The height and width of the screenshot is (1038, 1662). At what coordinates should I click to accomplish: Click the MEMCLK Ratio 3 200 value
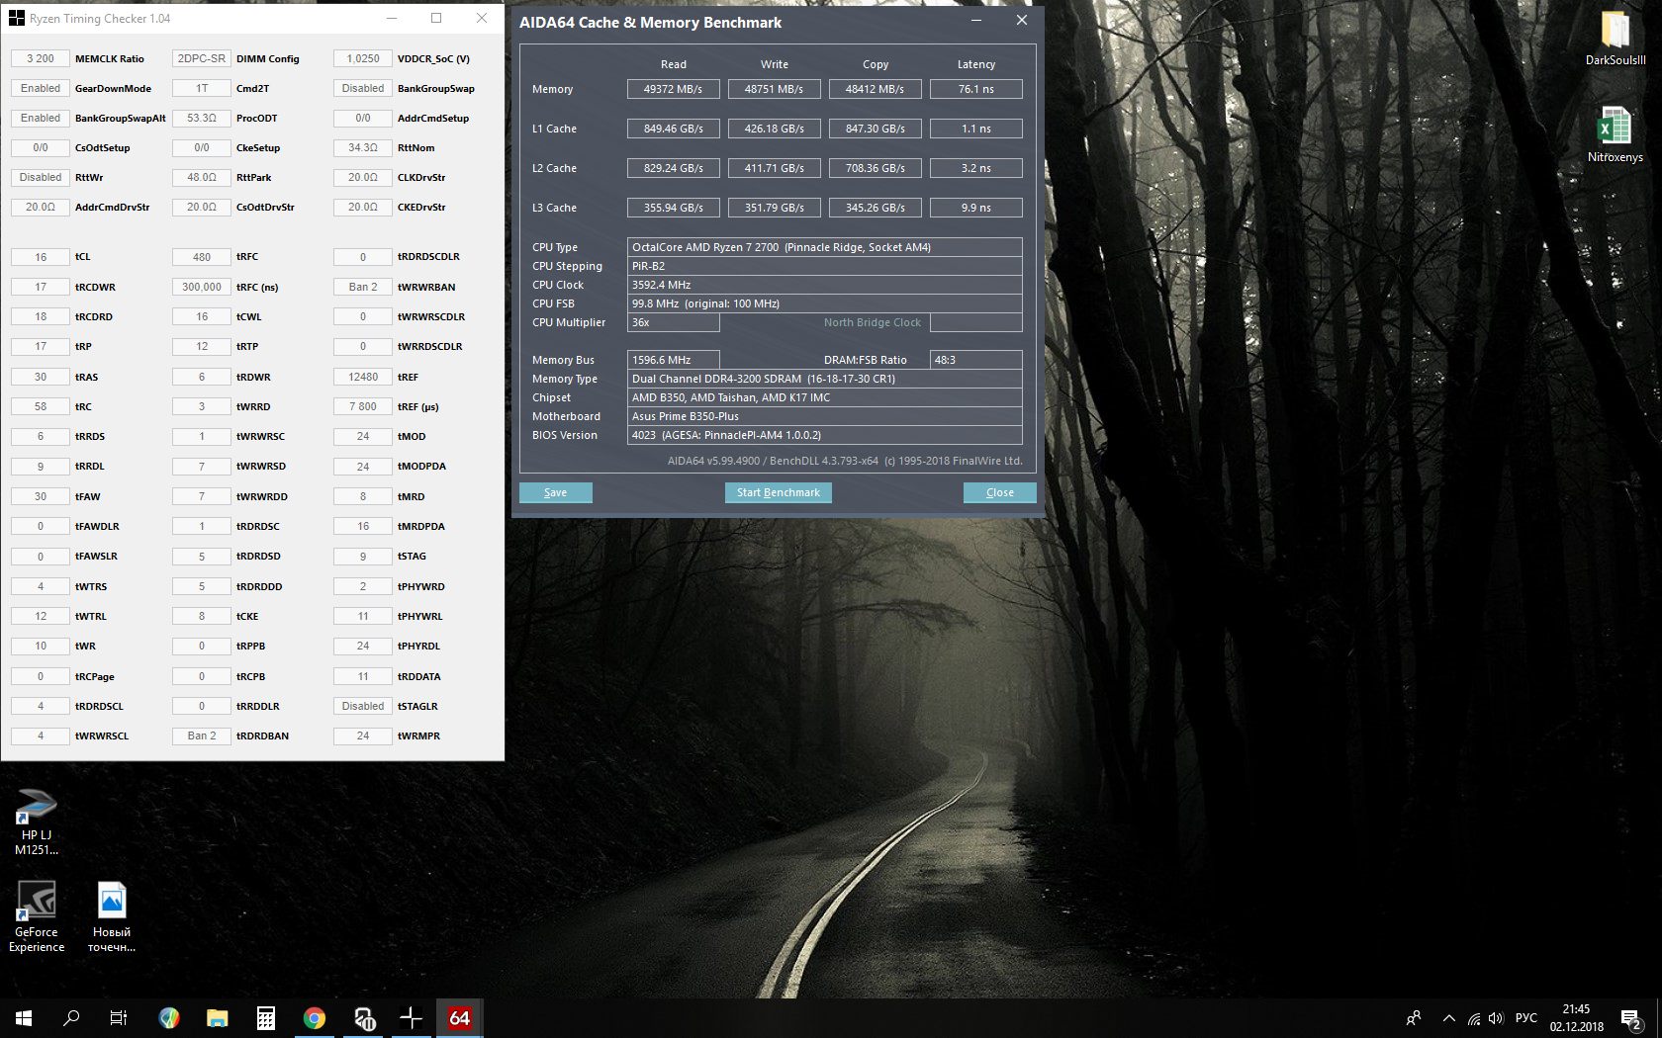[x=41, y=58]
